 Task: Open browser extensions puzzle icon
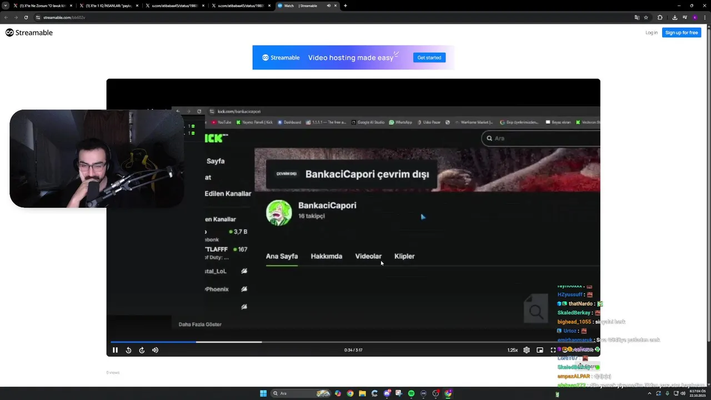click(x=660, y=17)
